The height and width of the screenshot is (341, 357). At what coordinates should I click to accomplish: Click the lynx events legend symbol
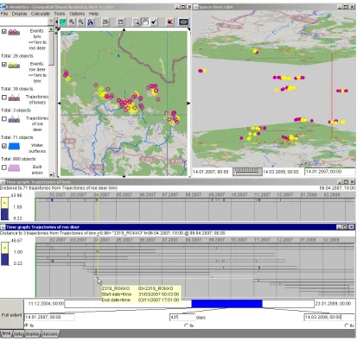pyautogui.click(x=14, y=32)
